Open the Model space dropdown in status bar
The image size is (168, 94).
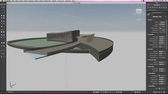tap(97, 92)
